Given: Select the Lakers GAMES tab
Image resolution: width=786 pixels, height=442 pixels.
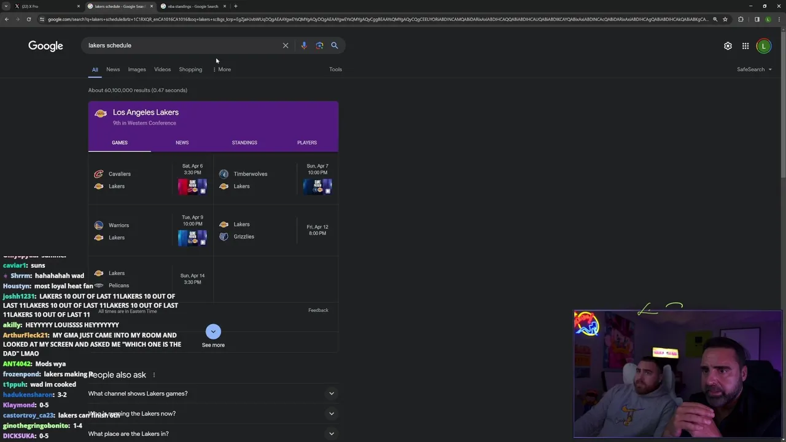Looking at the screenshot, I should point(120,142).
